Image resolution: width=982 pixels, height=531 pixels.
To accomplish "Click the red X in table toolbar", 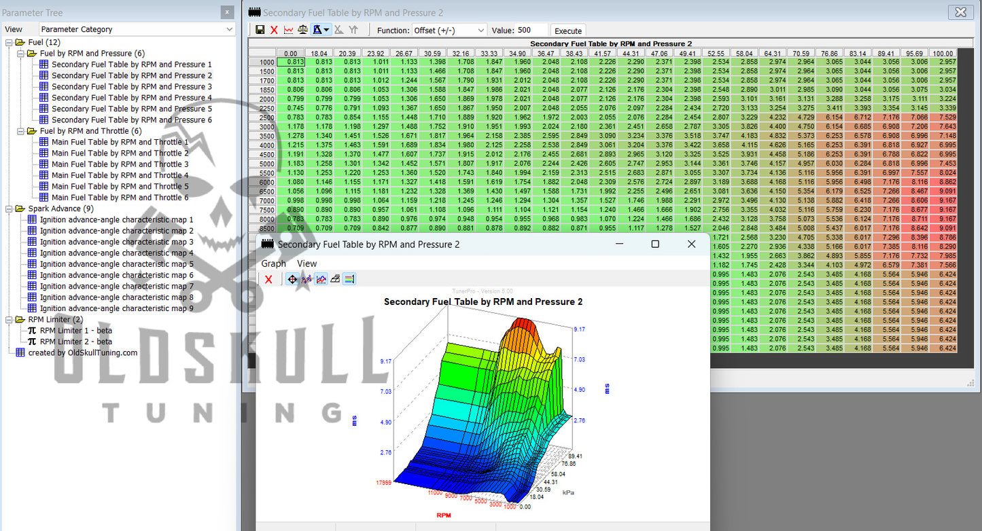I will [x=274, y=30].
